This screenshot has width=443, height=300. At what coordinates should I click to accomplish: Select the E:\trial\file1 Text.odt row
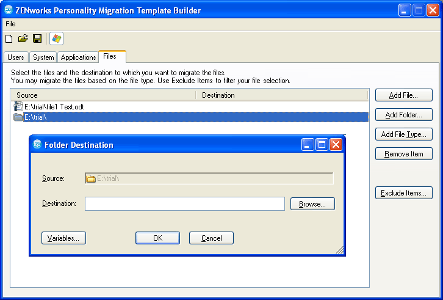tap(190, 106)
